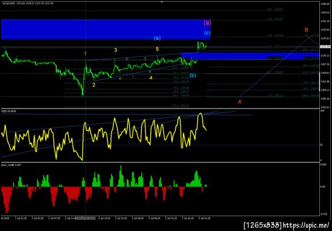Image resolution: width=332 pixels, height=231 pixels.
Task: Select the lower narrow blue rectangle zone
Action: click(x=250, y=56)
